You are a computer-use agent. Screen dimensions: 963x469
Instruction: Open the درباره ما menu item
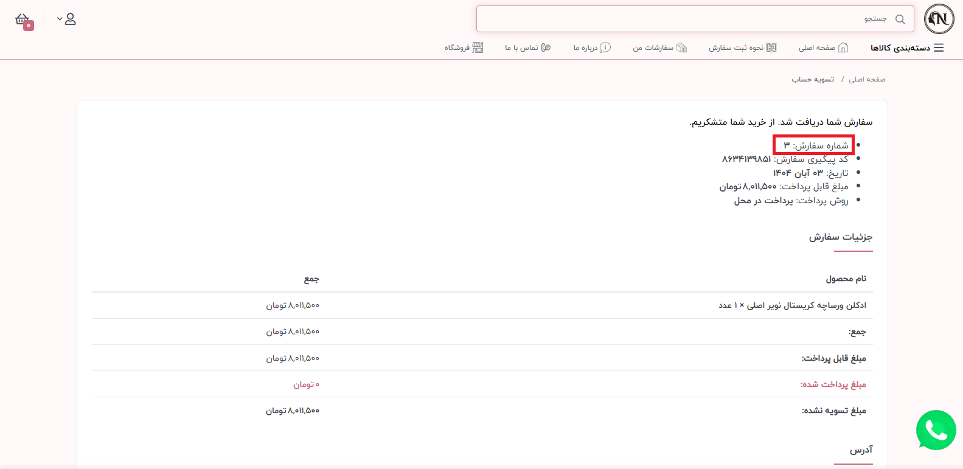(x=585, y=47)
